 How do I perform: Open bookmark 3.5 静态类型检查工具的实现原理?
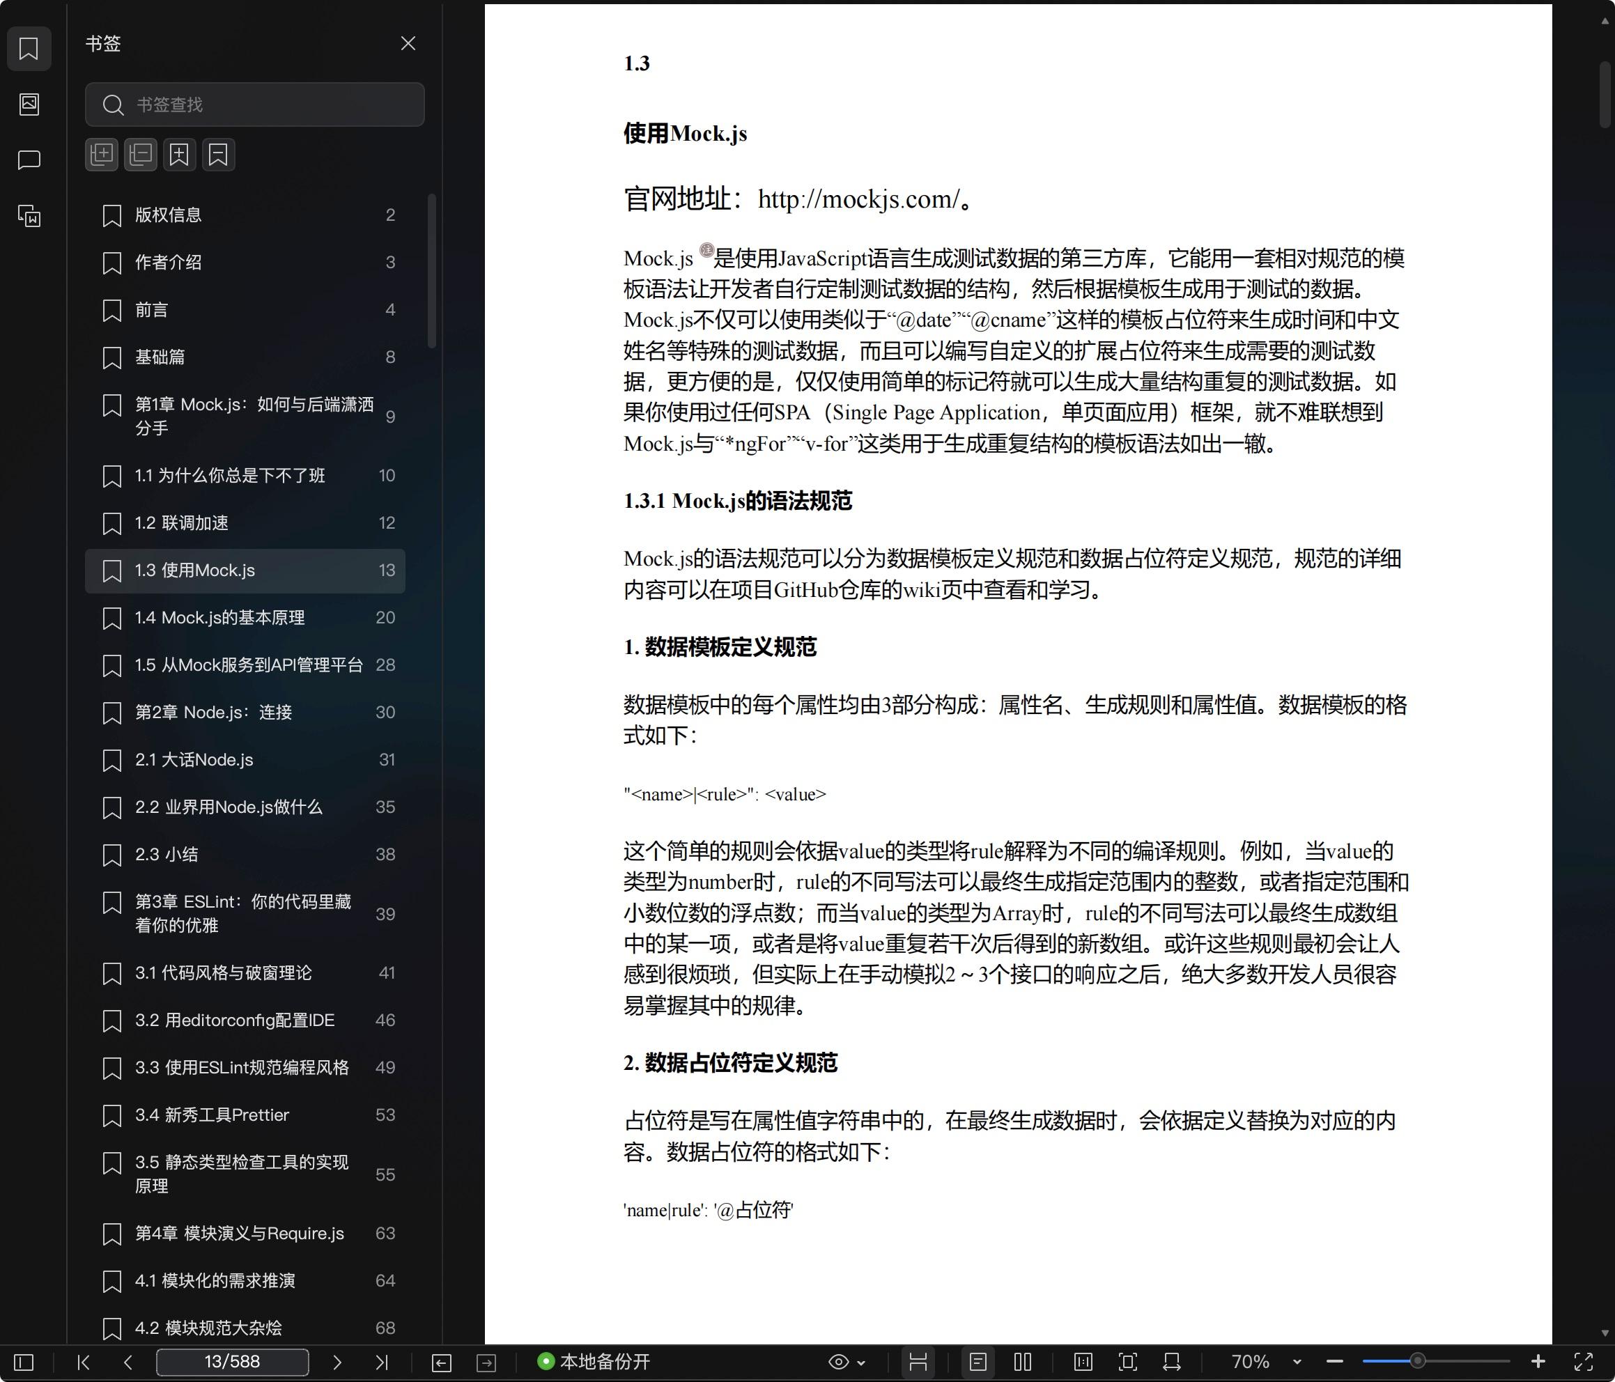click(x=245, y=1174)
